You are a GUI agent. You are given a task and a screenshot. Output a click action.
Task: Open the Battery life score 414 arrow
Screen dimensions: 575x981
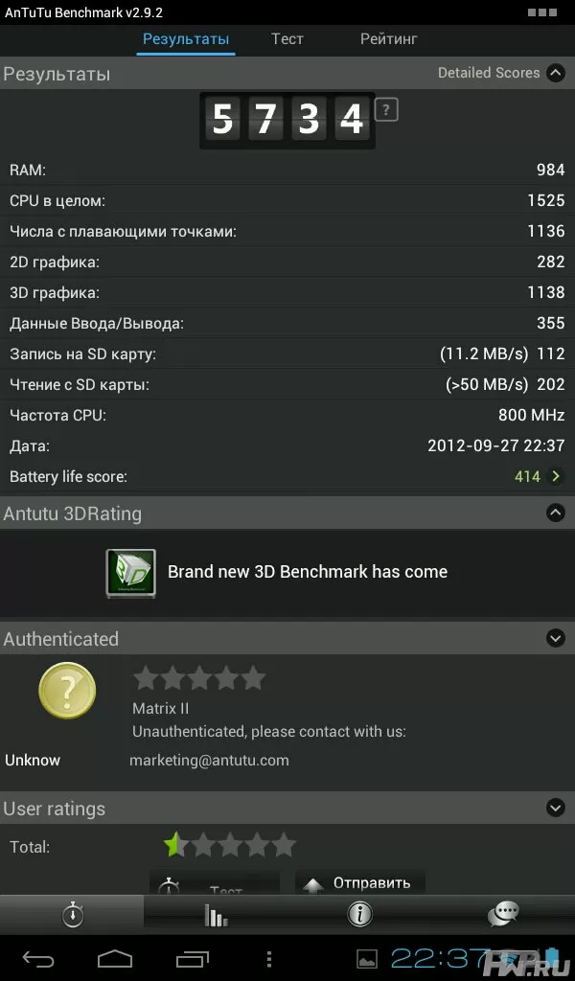[555, 476]
